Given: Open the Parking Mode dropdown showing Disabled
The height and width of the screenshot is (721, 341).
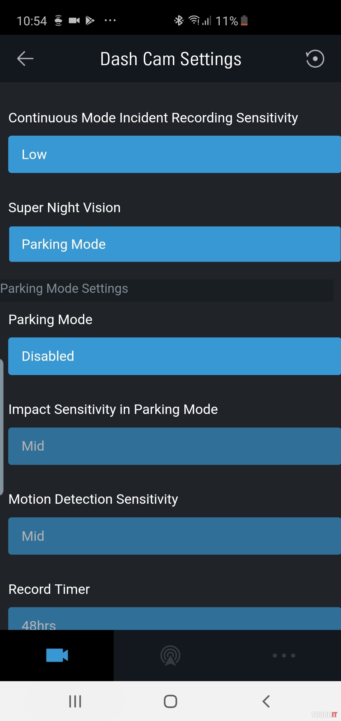Looking at the screenshot, I should point(174,356).
